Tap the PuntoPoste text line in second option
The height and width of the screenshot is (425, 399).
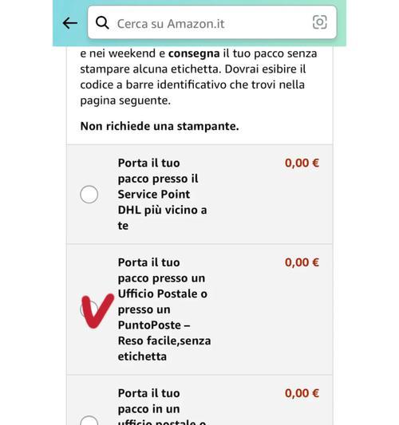tap(154, 325)
